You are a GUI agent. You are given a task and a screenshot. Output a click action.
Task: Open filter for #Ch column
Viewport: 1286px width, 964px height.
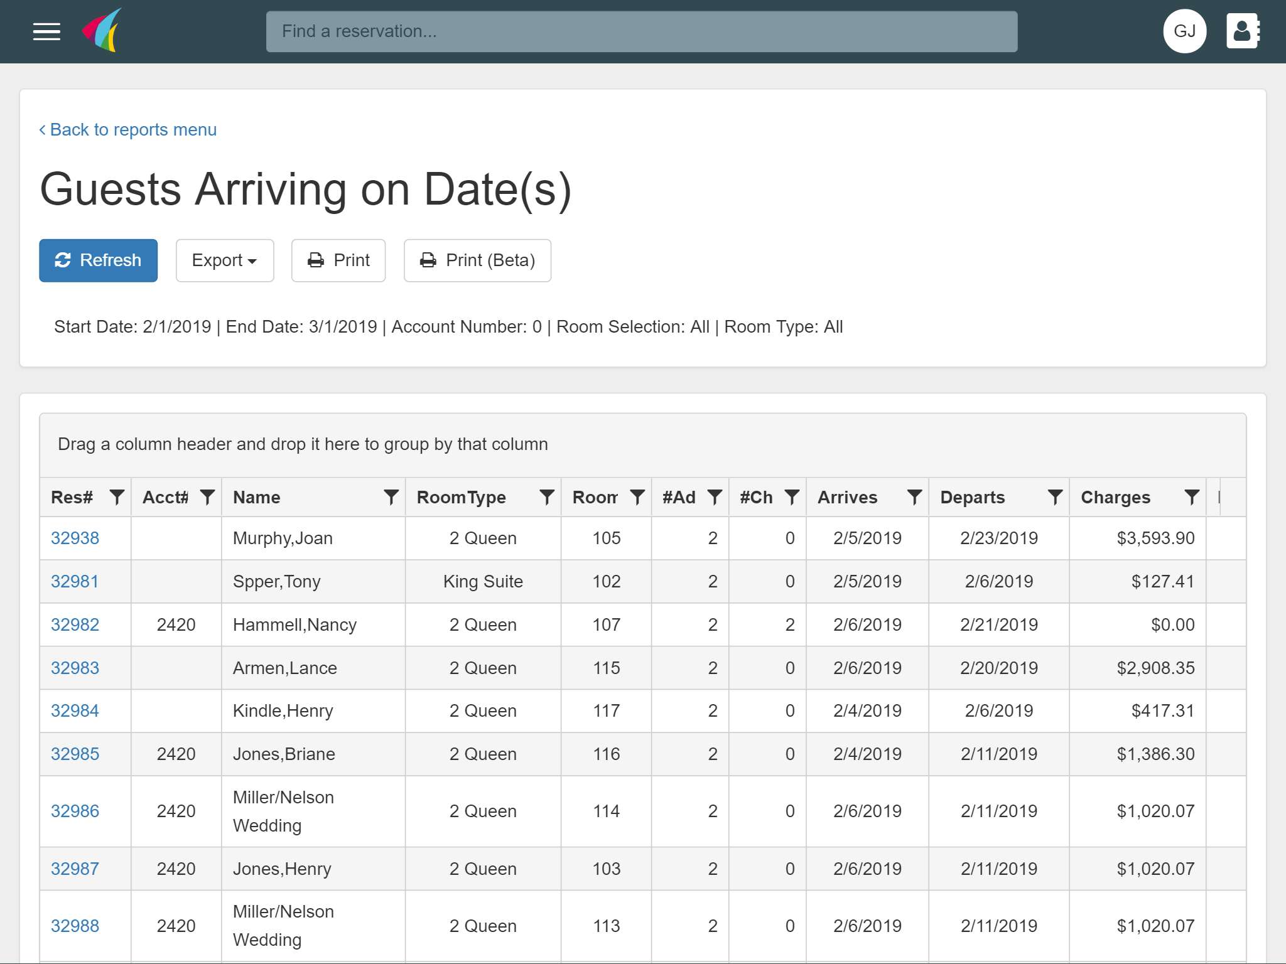pyautogui.click(x=792, y=497)
